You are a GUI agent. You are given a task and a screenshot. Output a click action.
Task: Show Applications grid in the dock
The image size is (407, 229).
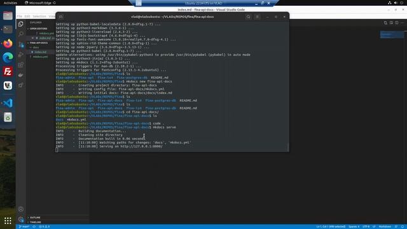click(8, 221)
